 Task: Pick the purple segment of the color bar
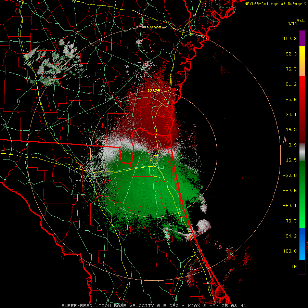coord(302,38)
